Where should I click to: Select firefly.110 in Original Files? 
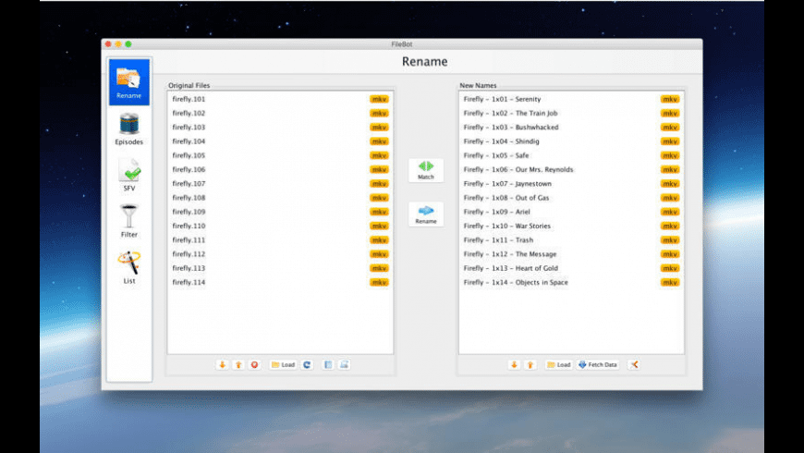pyautogui.click(x=280, y=226)
